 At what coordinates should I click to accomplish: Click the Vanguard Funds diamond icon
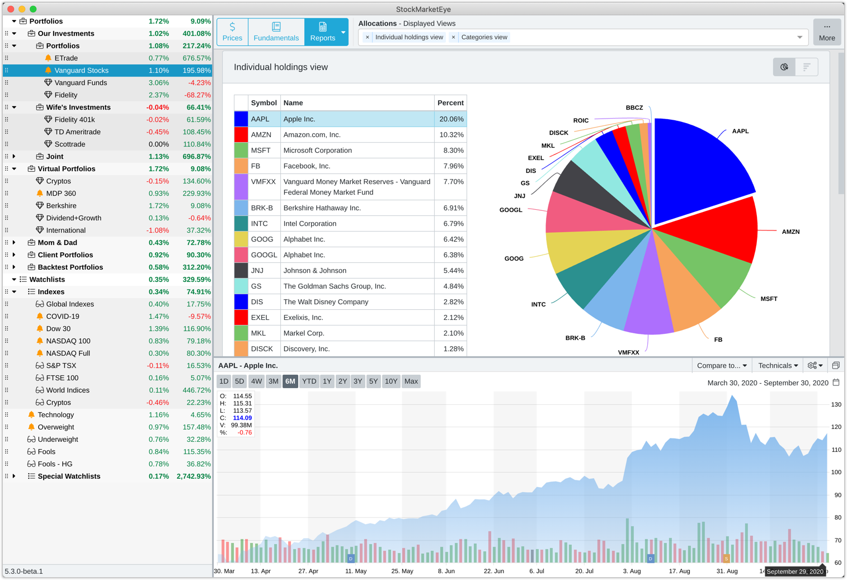pos(48,83)
